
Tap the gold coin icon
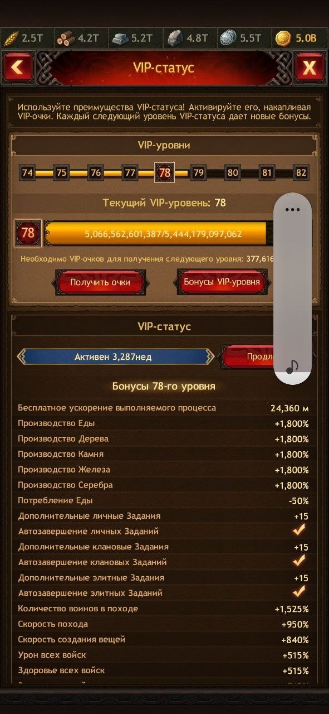(x=283, y=38)
